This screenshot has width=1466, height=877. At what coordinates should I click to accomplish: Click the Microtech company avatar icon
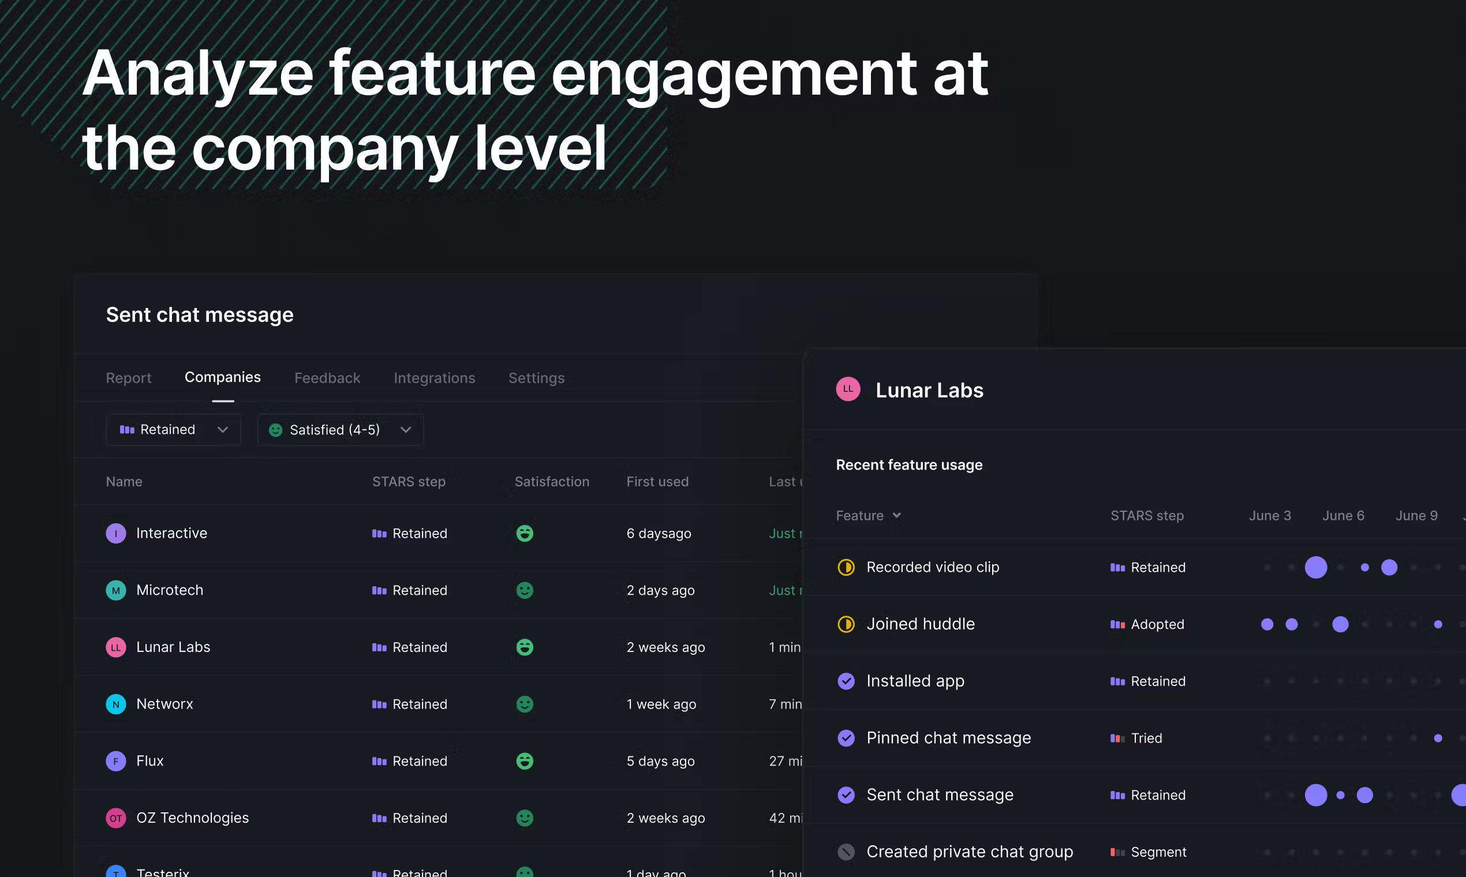click(x=116, y=590)
